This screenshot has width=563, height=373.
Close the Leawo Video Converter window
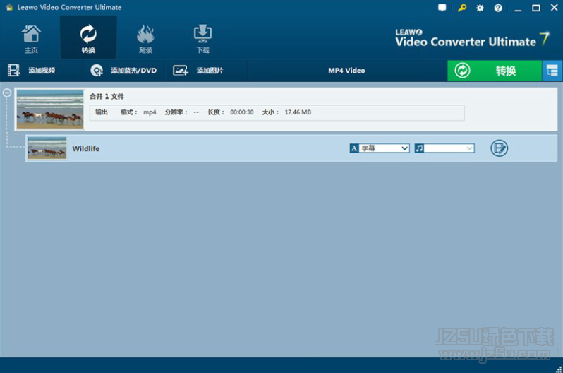(555, 8)
